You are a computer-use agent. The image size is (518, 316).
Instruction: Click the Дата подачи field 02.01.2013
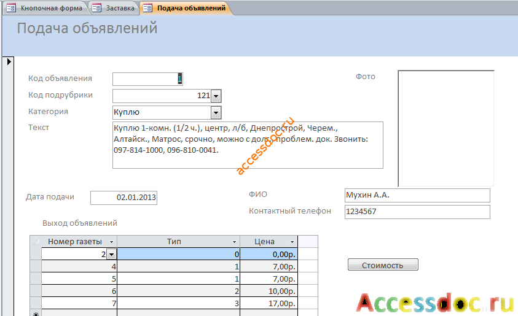click(124, 198)
